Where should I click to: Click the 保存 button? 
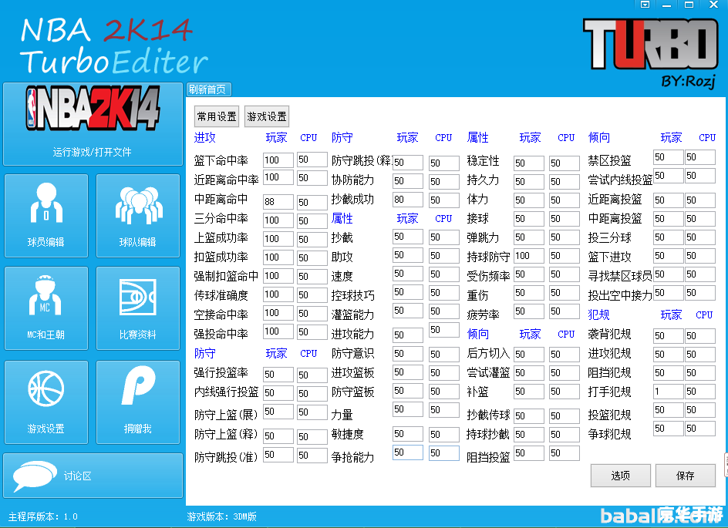coord(686,476)
